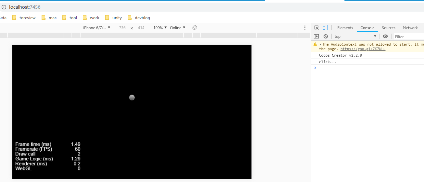Viewport: 424px width, 182px height.
Task: Open the top JavaScript context dropdown
Action: pyautogui.click(x=355, y=37)
